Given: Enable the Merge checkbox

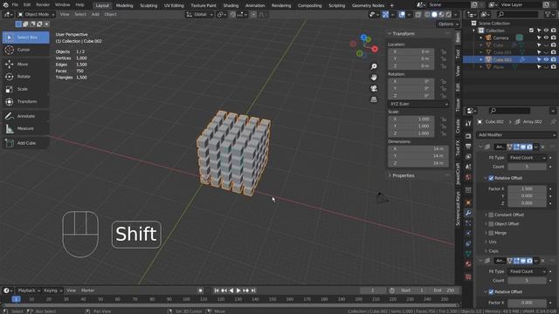Looking at the screenshot, I should tap(491, 233).
